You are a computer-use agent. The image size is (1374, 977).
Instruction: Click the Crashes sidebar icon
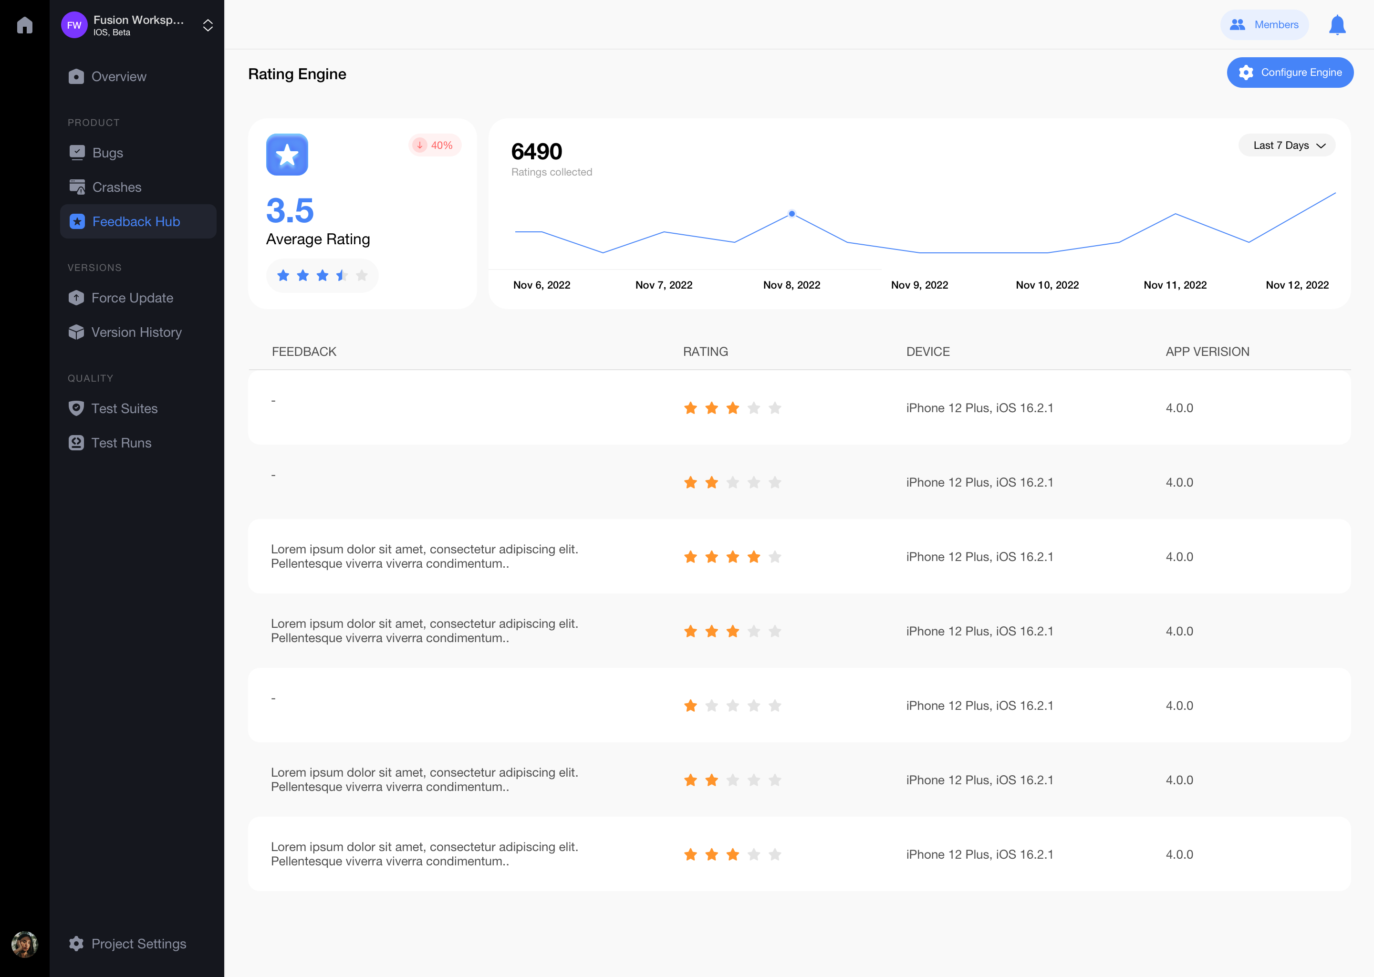(77, 187)
